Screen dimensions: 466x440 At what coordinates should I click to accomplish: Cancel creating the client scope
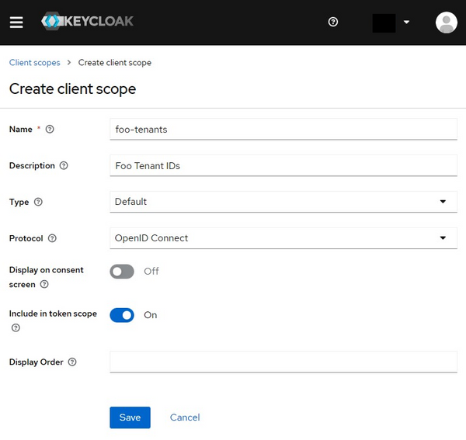pos(185,417)
